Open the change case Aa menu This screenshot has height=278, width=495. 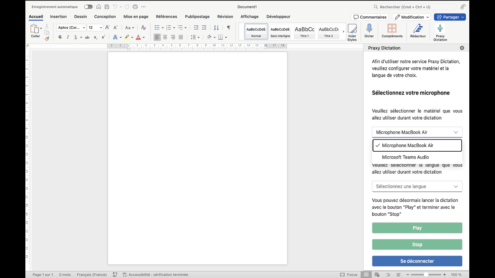click(129, 28)
